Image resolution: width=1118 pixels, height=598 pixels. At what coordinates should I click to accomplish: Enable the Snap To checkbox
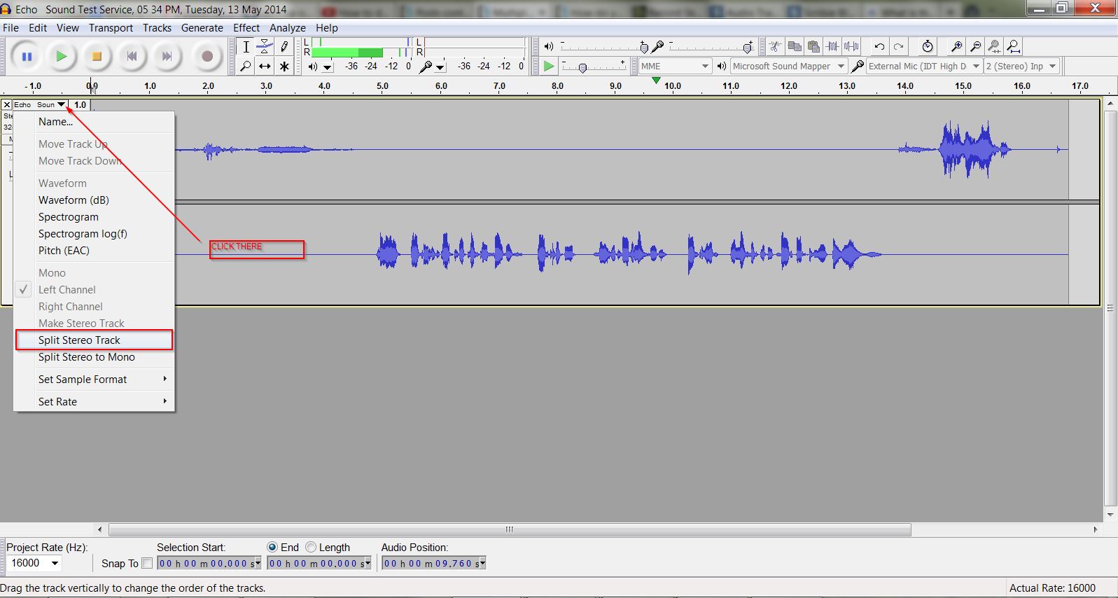point(147,563)
